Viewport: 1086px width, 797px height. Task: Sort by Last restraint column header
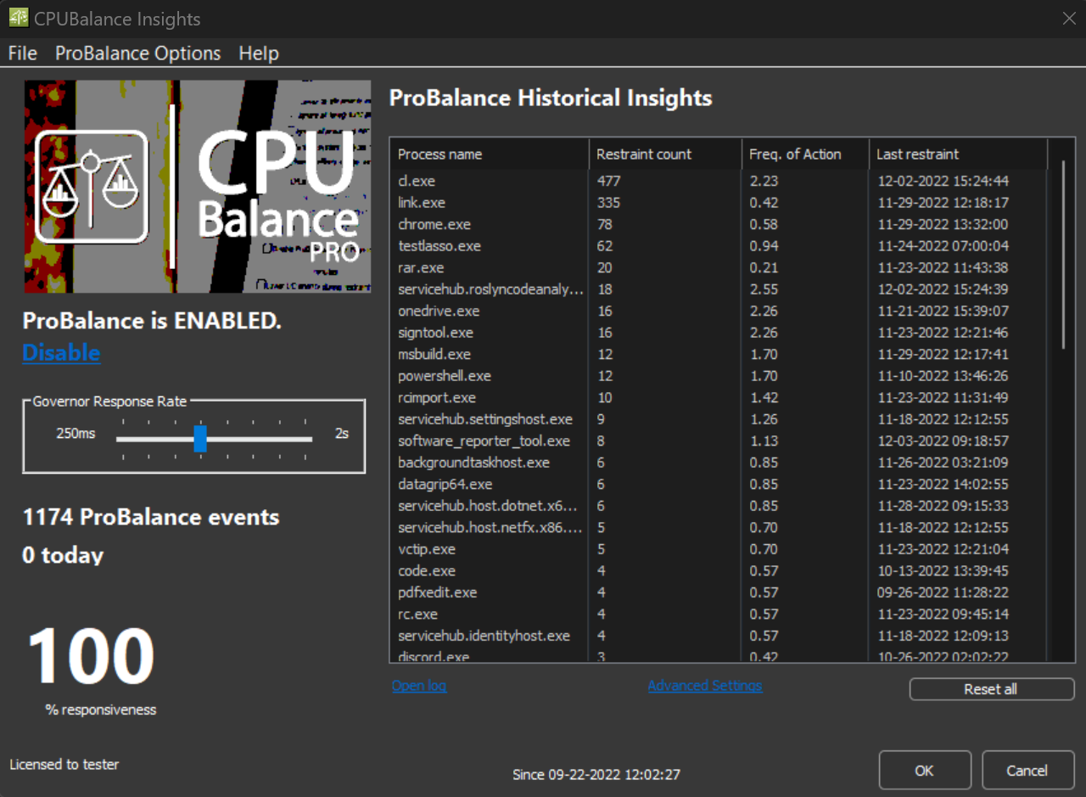[959, 154]
